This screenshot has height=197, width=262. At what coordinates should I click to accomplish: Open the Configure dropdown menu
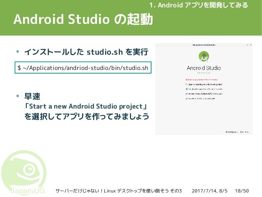(x=232, y=132)
